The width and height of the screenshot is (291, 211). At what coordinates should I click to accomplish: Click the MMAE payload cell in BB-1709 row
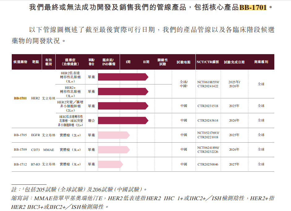[x=49, y=150]
